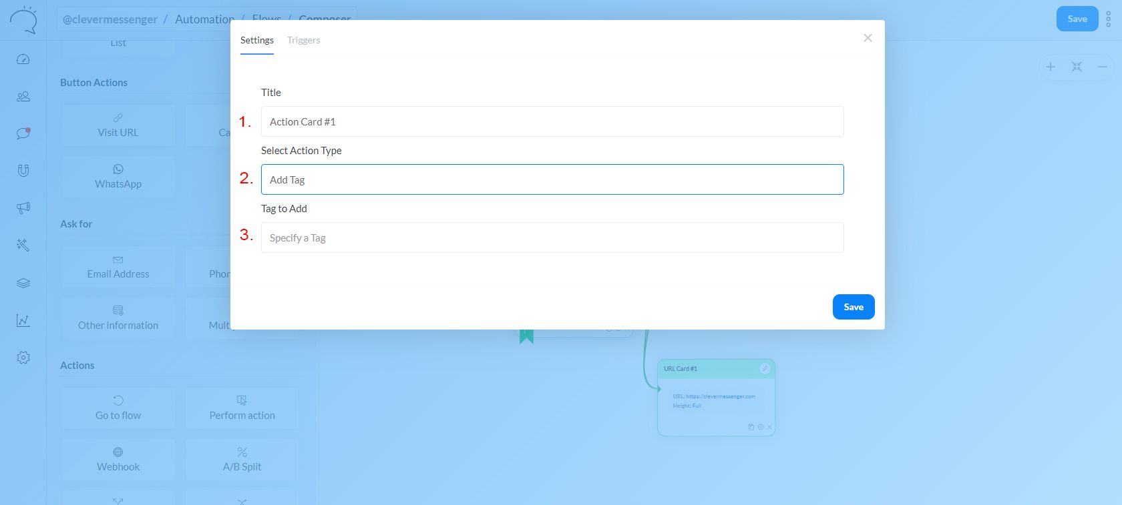Open the dashboard gauge icon in sidebar

pos(23,59)
